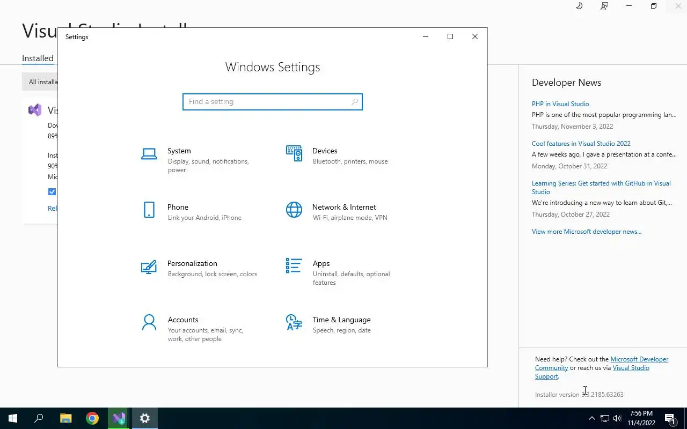Screen dimensions: 687x429
Task: Toggle dark theme moon icon in Installer
Action: point(579,6)
